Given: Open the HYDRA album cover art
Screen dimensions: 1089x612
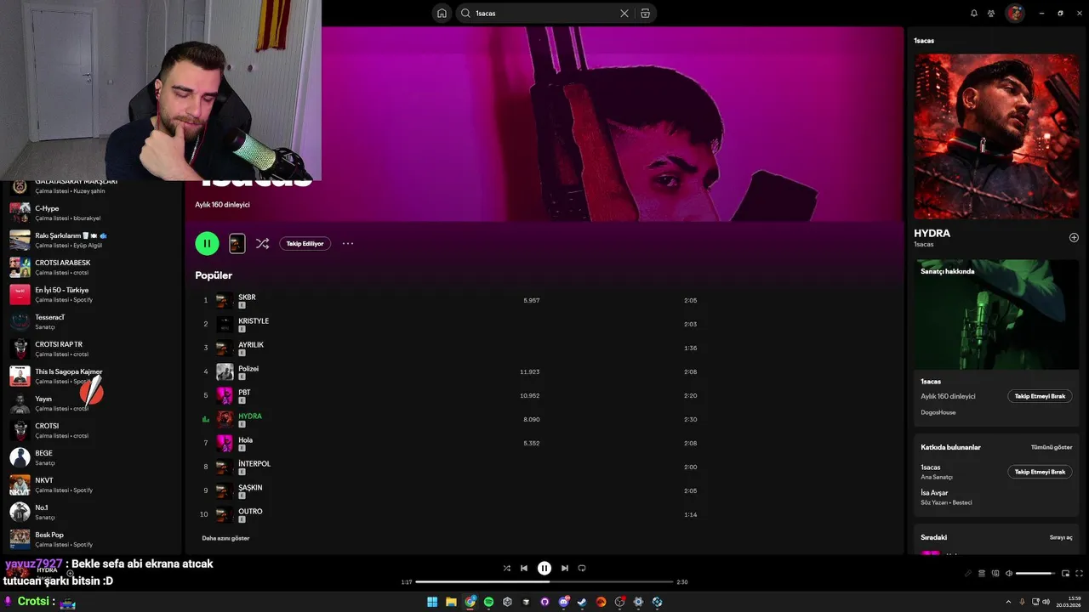Looking at the screenshot, I should point(996,137).
